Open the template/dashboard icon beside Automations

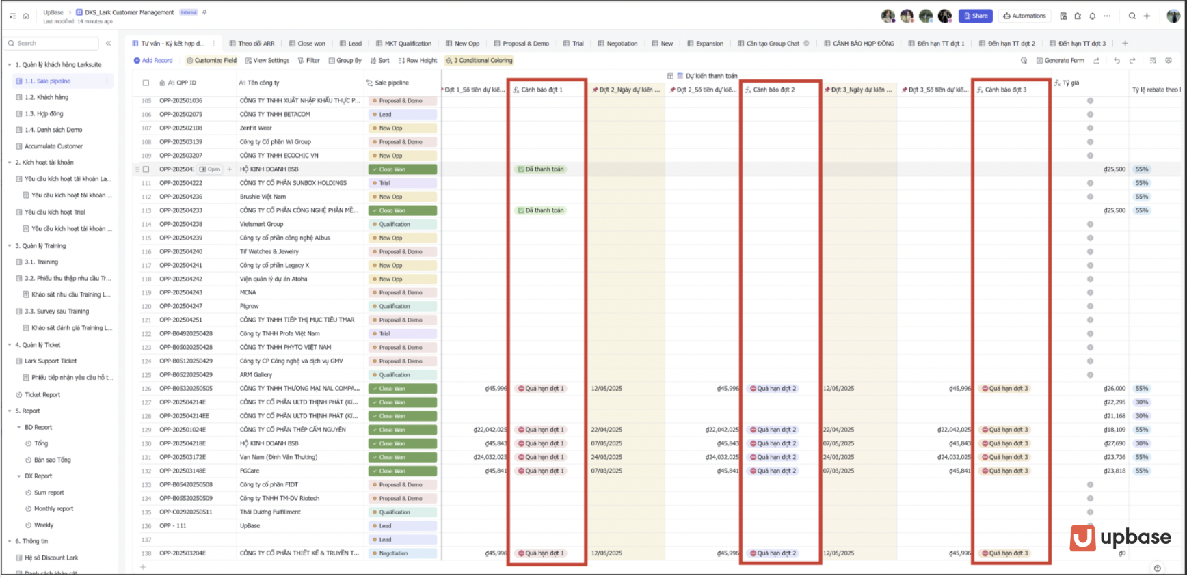point(1063,16)
